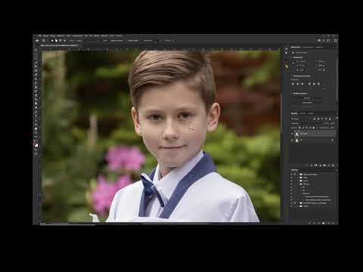Align bottom edges in Properties panel
Viewport: 363px width, 272px height.
click(318, 83)
